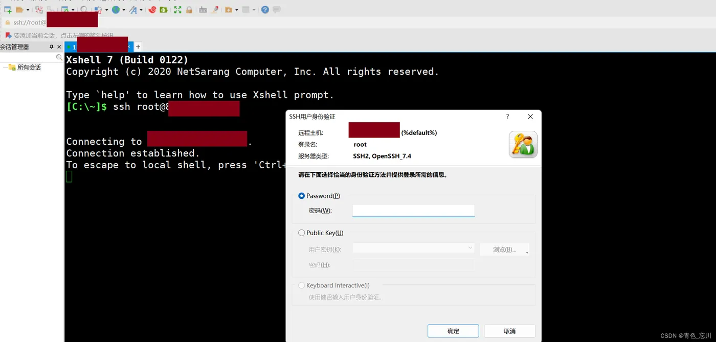Click the Open session folder icon
Image resolution: width=716 pixels, height=342 pixels.
coord(19,10)
